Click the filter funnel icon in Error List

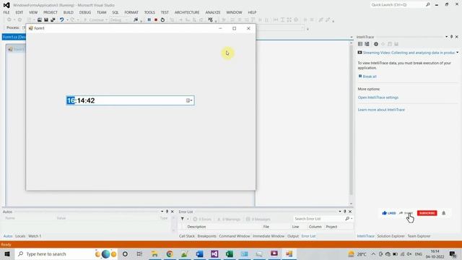point(183,219)
